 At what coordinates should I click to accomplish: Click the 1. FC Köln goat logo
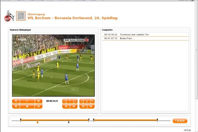[x=9, y=16]
